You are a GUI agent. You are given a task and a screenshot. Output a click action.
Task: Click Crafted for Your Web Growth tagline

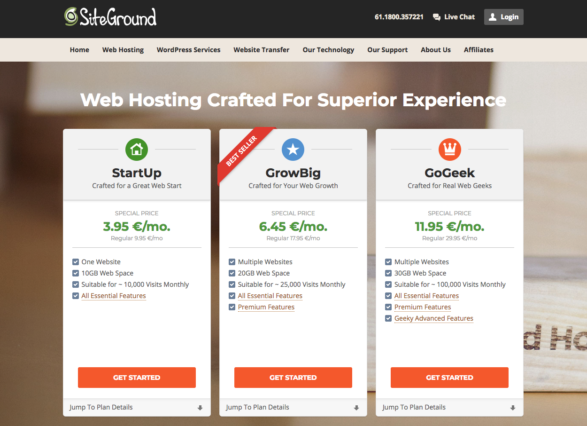pyautogui.click(x=293, y=186)
